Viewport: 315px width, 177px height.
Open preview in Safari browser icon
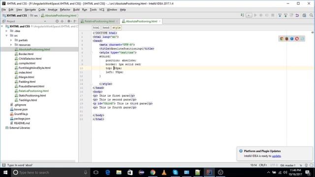point(292,39)
